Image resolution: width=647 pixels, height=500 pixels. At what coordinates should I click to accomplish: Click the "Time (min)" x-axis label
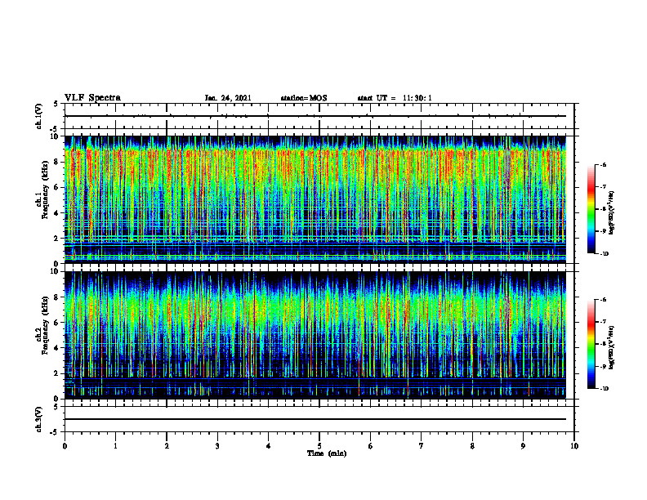(x=327, y=453)
